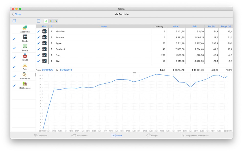Click total value $ 35 174,10
The image size is (243, 152).
179,70
